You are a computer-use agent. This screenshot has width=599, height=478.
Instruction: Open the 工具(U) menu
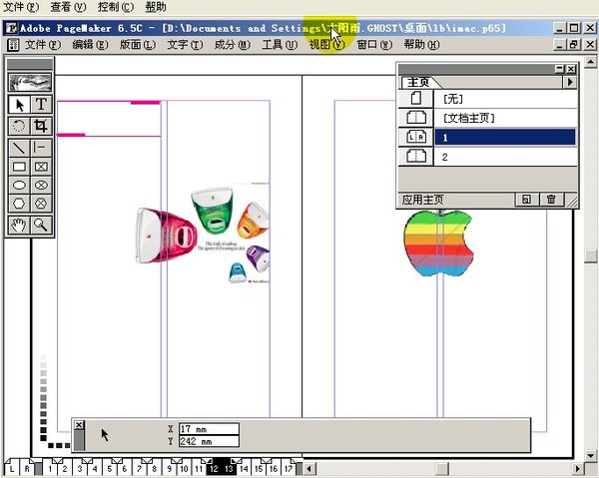280,45
